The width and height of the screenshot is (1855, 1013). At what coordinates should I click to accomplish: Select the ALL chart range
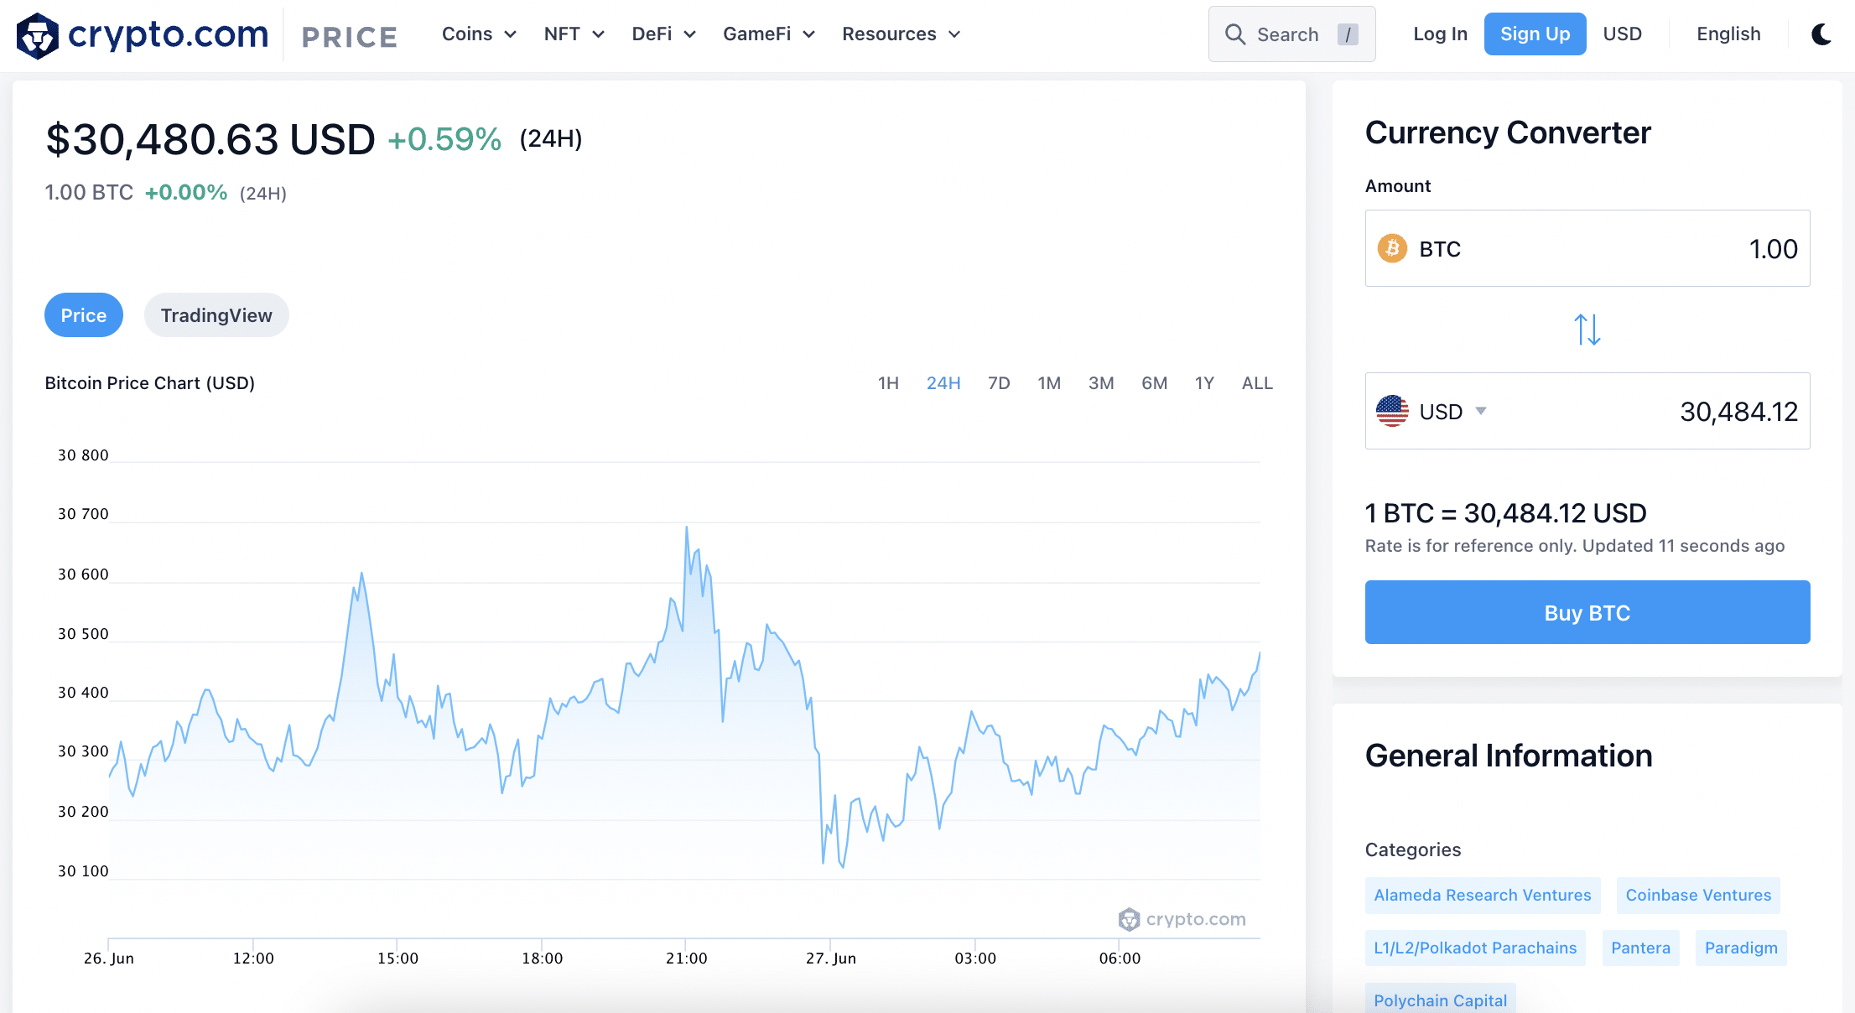(1257, 383)
